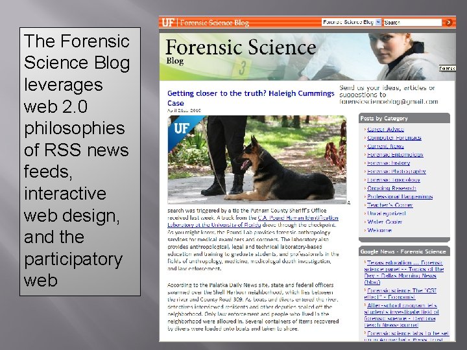Open the Water Cooler category

pyautogui.click(x=385, y=222)
